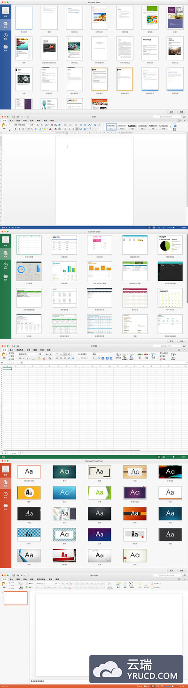Image resolution: width=188 pixels, height=688 pixels.
Task: Open the font size box in Word
Action: 32,125
